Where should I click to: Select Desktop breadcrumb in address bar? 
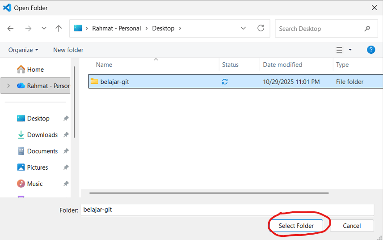point(163,28)
